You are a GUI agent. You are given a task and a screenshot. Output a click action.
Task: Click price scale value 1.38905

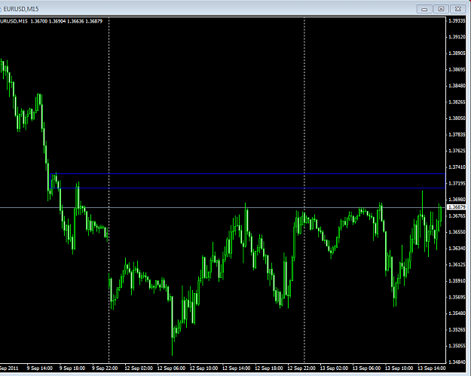tap(457, 53)
